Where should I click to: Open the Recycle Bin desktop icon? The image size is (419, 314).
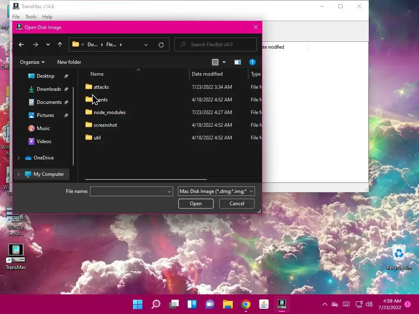pyautogui.click(x=399, y=258)
